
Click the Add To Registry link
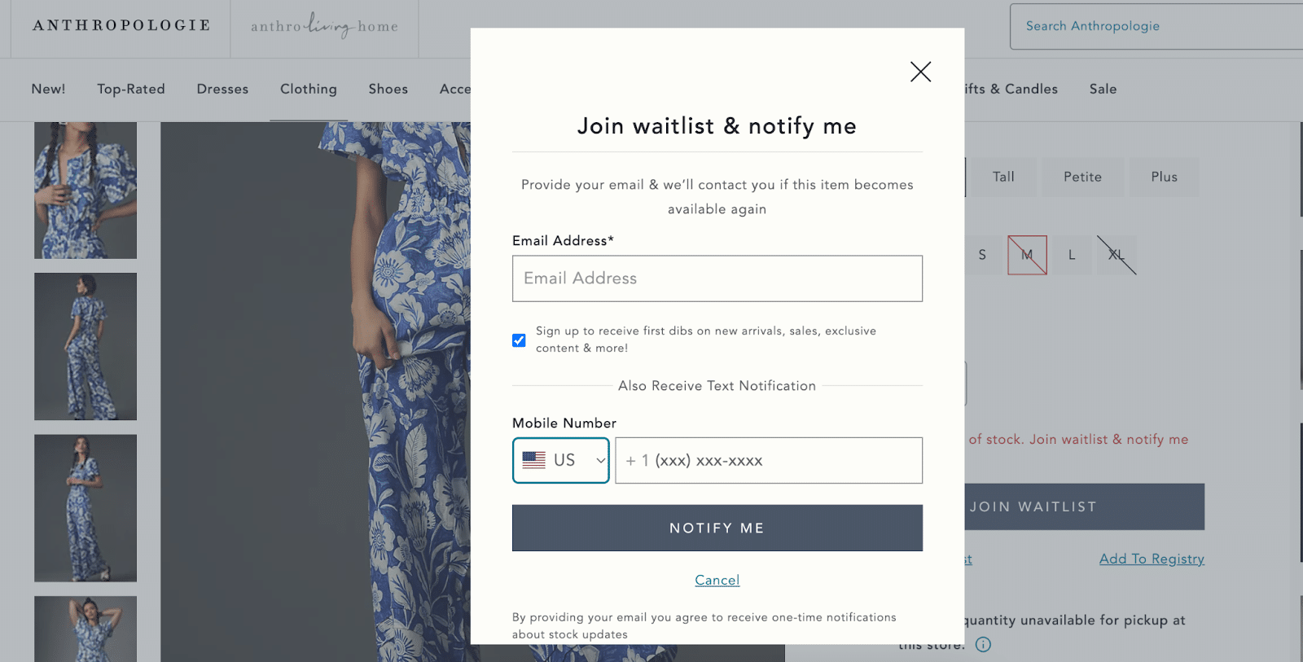point(1151,559)
